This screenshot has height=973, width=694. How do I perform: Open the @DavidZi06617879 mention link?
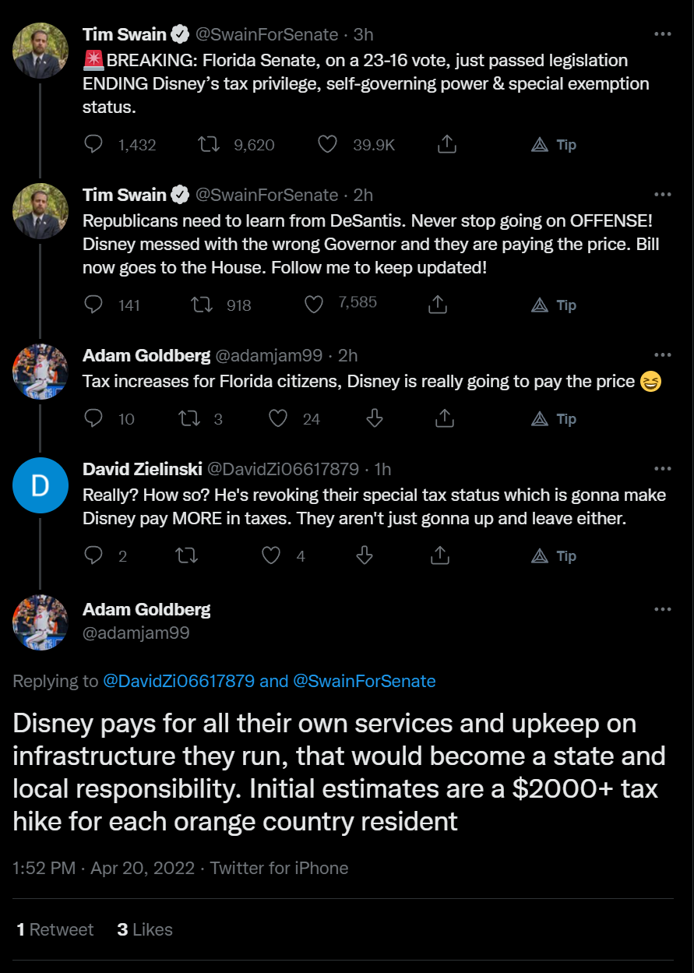178,681
